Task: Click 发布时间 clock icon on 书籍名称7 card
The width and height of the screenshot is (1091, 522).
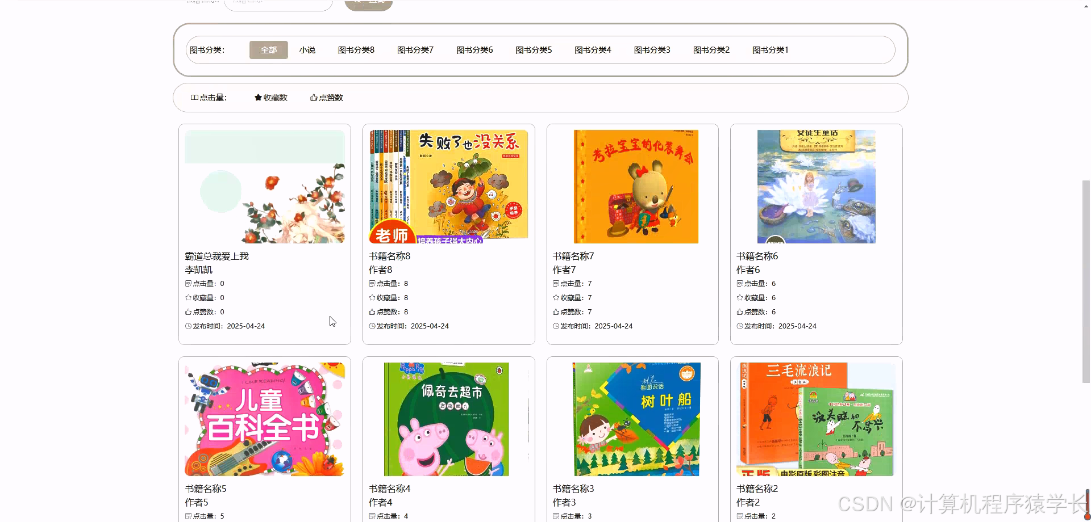Action: pos(556,326)
